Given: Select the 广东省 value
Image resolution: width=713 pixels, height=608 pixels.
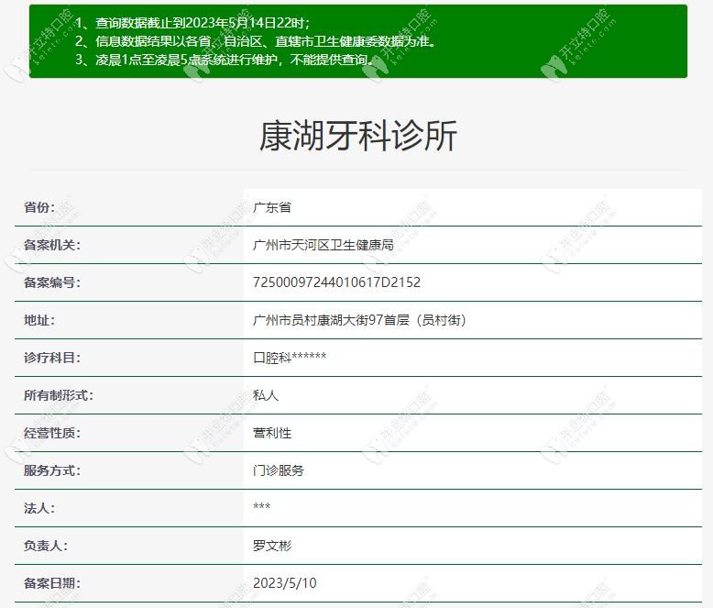Looking at the screenshot, I should coord(272,207).
